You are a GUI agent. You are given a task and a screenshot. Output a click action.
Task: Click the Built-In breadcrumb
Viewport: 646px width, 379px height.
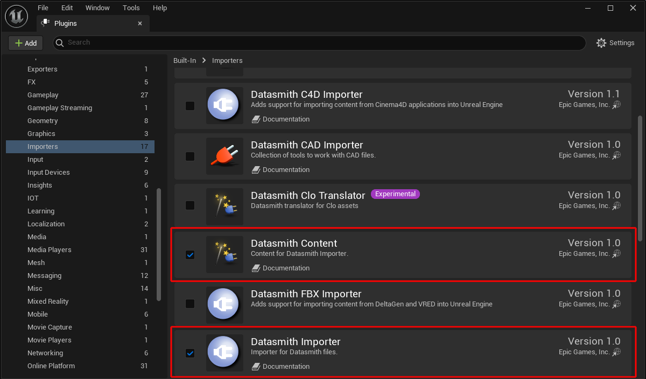[185, 61]
